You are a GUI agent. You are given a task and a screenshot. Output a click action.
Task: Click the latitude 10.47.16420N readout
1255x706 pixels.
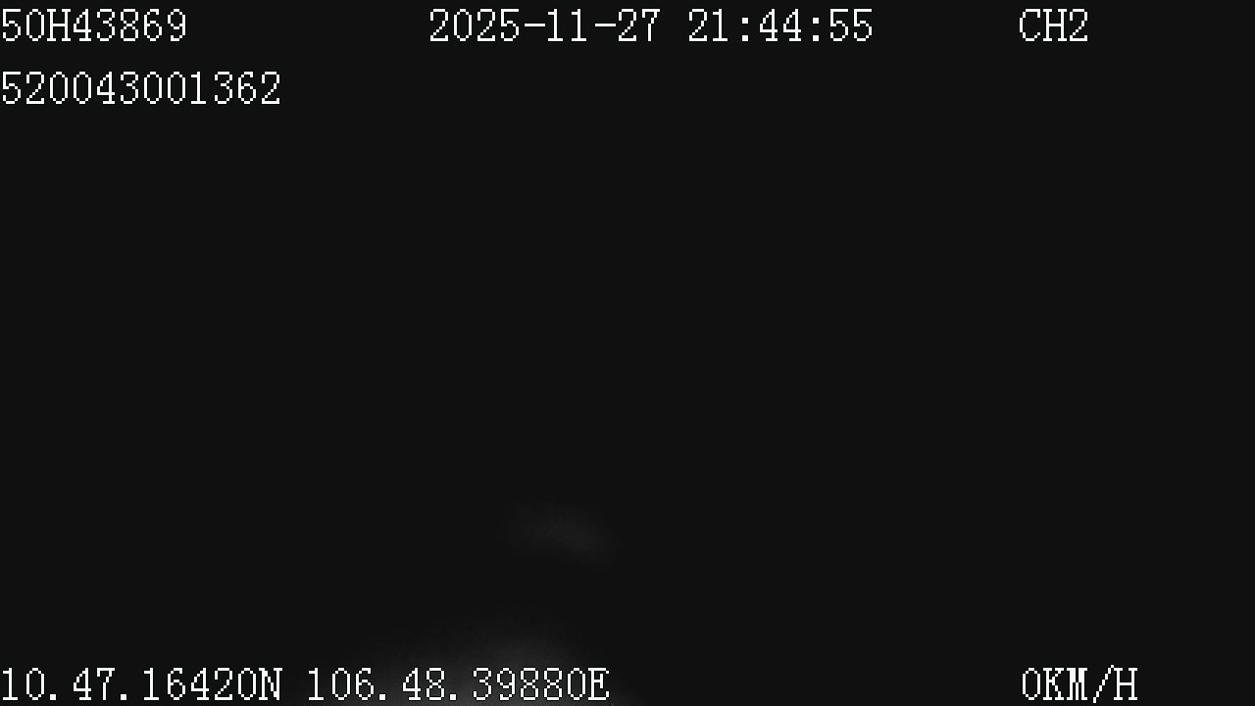pyautogui.click(x=141, y=684)
